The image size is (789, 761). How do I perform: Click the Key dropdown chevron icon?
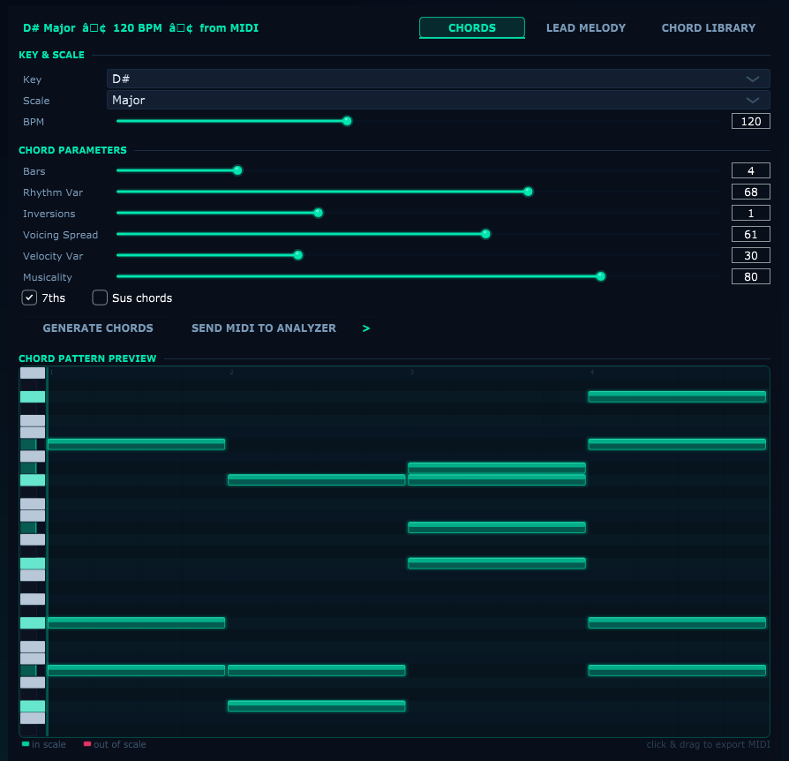click(753, 79)
